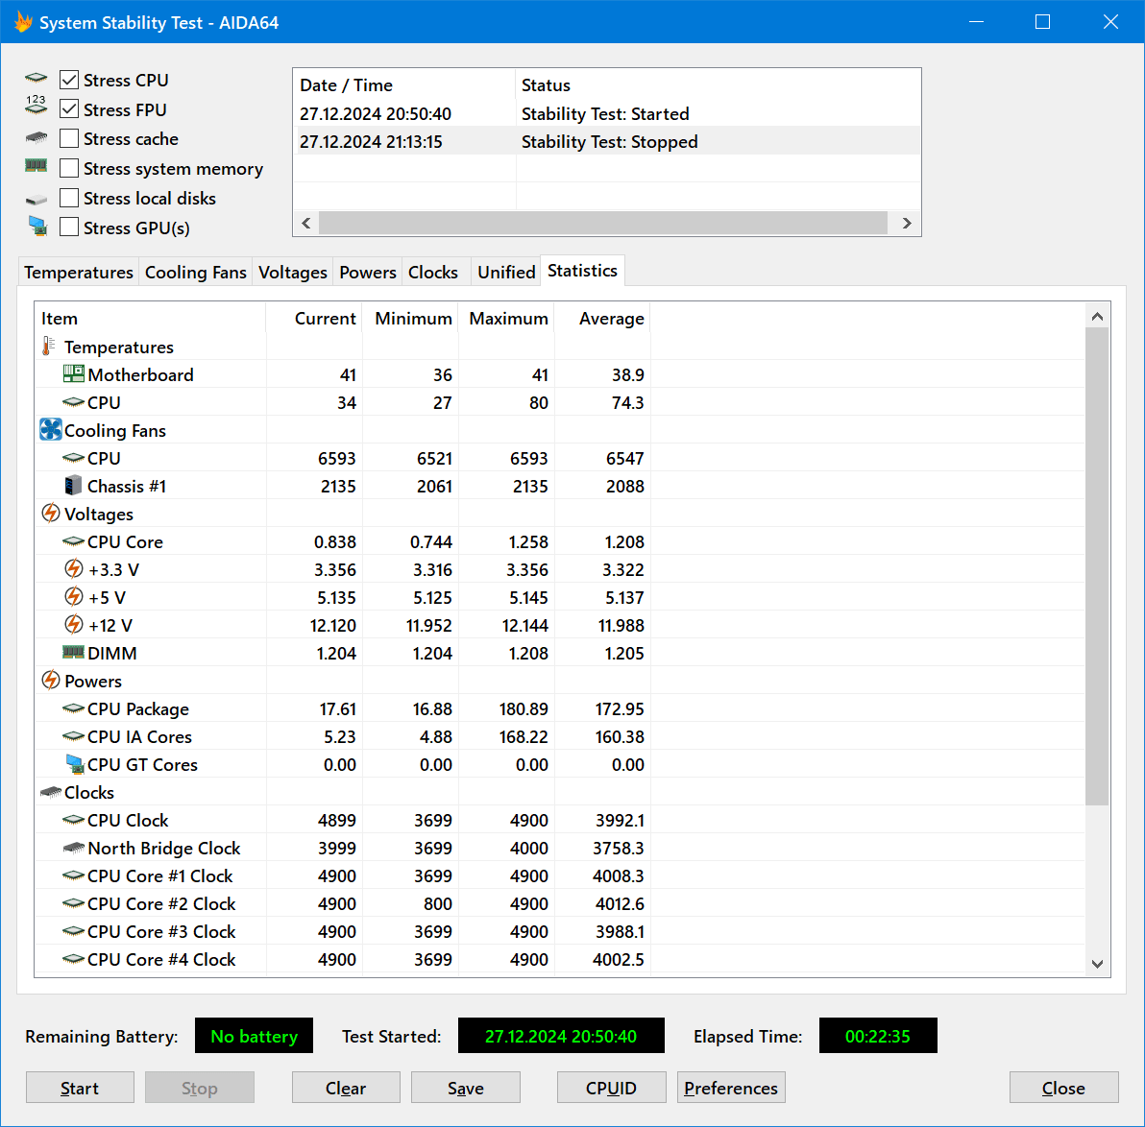Enable the Stress GPU(s) checkbox
This screenshot has width=1145, height=1127.
[x=68, y=227]
